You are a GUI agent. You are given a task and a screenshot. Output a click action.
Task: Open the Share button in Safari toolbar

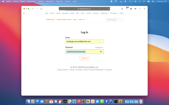point(140,9)
